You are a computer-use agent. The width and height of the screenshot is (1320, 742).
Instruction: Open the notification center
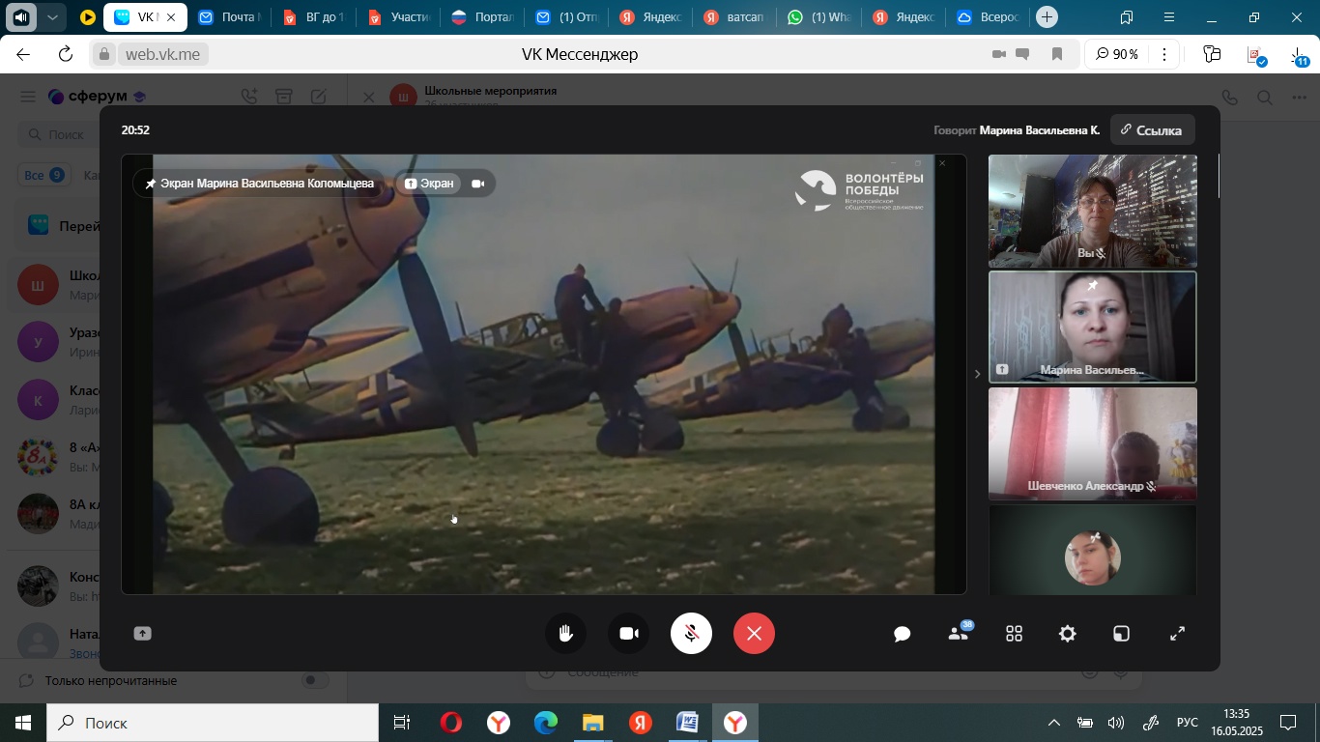tap(1288, 723)
